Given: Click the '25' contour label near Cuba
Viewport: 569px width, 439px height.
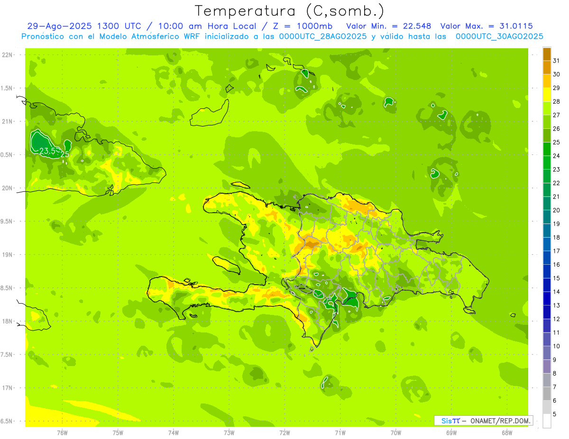Looking at the screenshot, I should point(65,154).
